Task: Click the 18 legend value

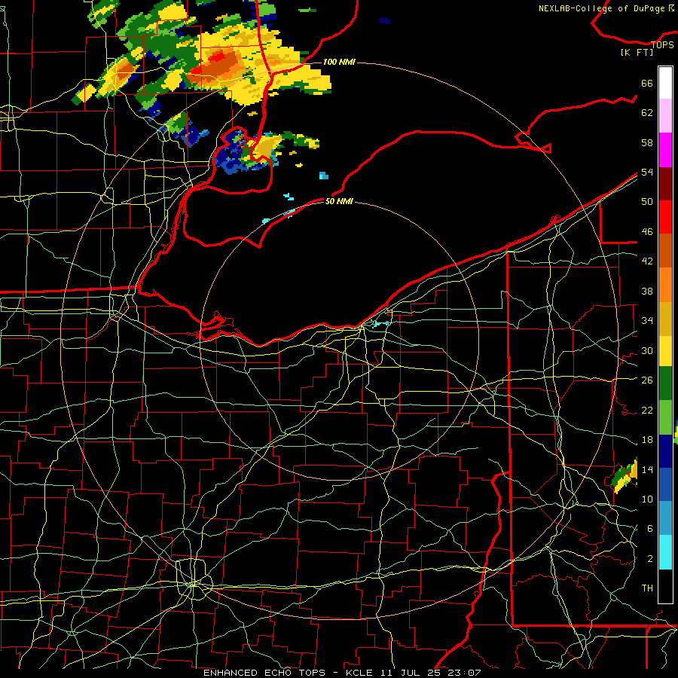Action: coord(647,440)
